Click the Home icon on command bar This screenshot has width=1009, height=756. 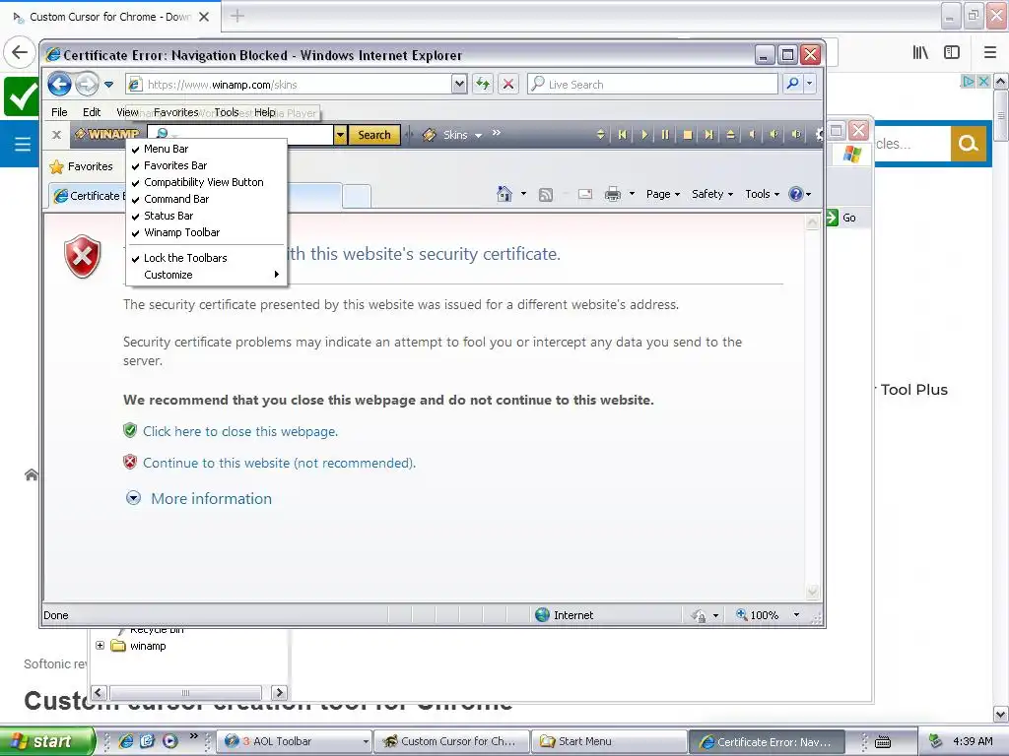(x=504, y=194)
